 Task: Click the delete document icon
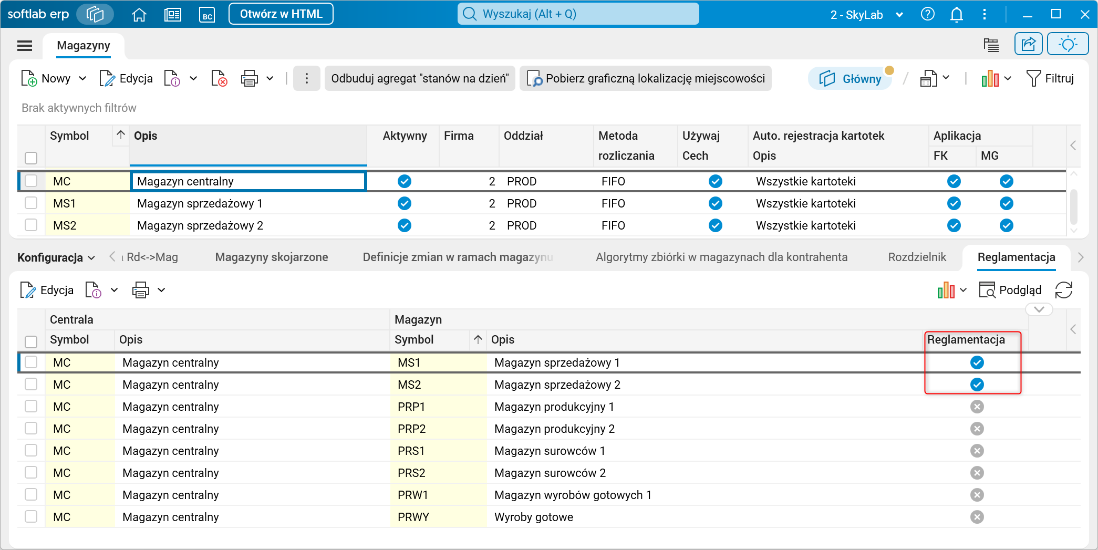219,79
